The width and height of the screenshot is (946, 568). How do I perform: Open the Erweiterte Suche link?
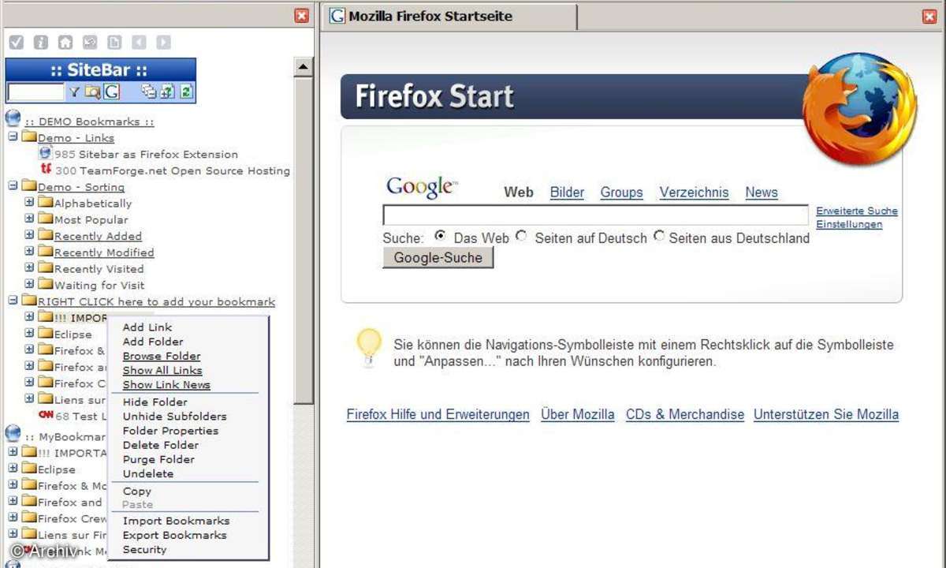857,211
